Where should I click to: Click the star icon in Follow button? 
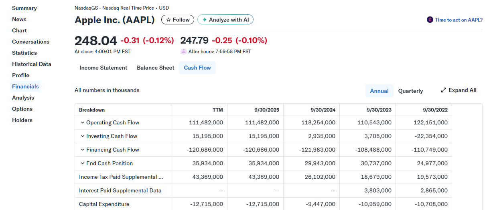[x=168, y=20]
